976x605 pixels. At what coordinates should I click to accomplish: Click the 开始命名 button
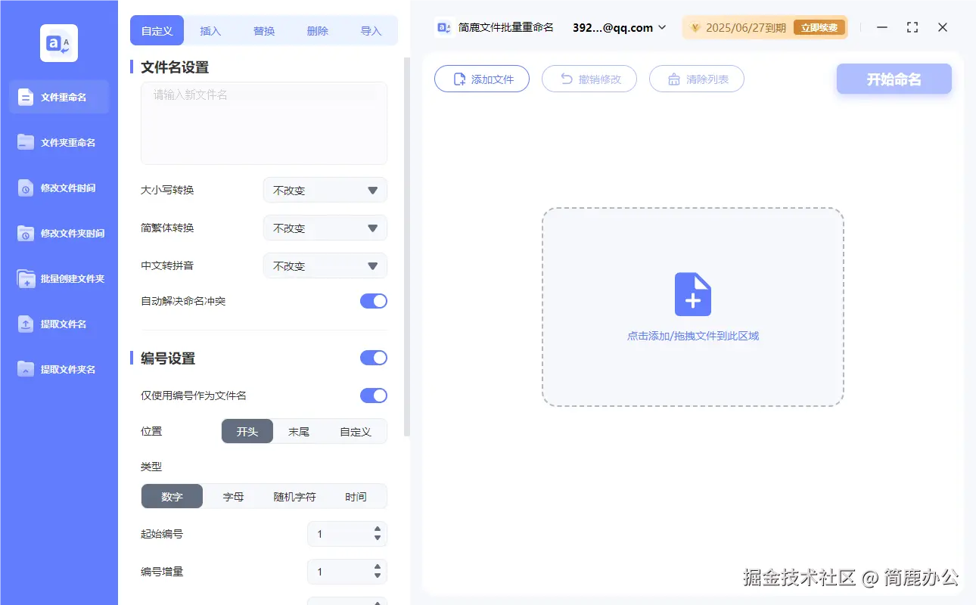[894, 79]
